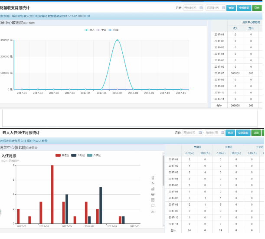Click 2017-11 in the financial table
265x239 pixels.
pyautogui.click(x=219, y=99)
